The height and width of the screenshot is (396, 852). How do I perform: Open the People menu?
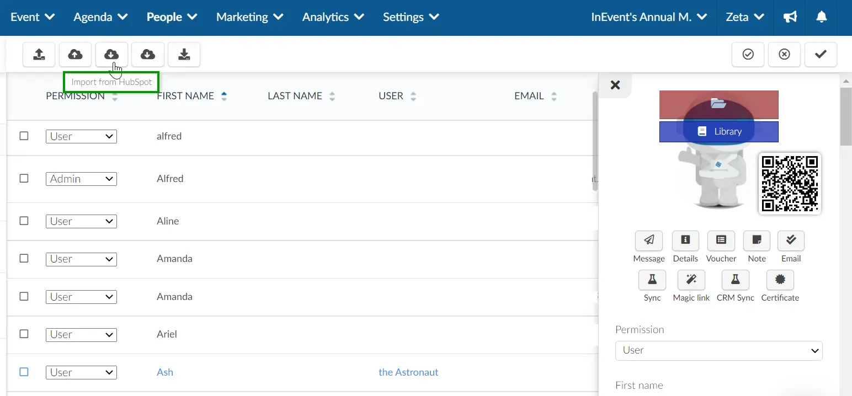172,17
